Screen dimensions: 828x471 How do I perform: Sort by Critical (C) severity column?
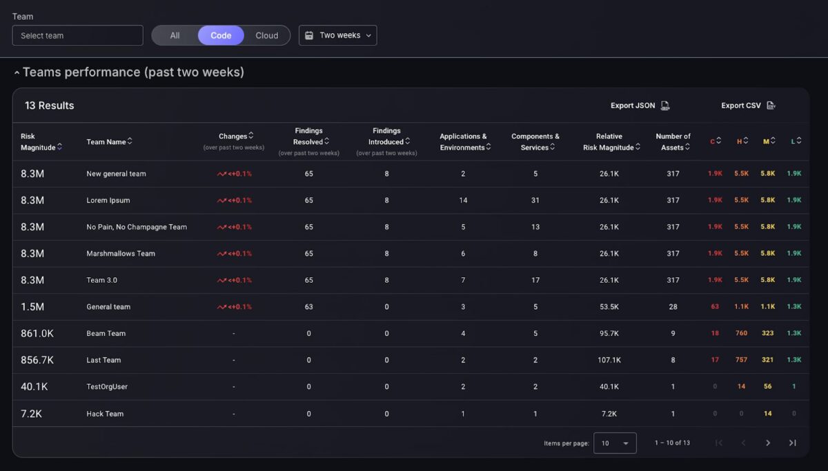pyautogui.click(x=718, y=141)
